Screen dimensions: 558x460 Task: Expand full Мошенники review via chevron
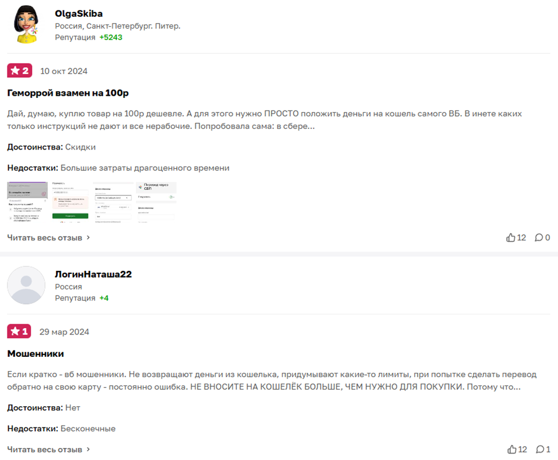coord(88,449)
